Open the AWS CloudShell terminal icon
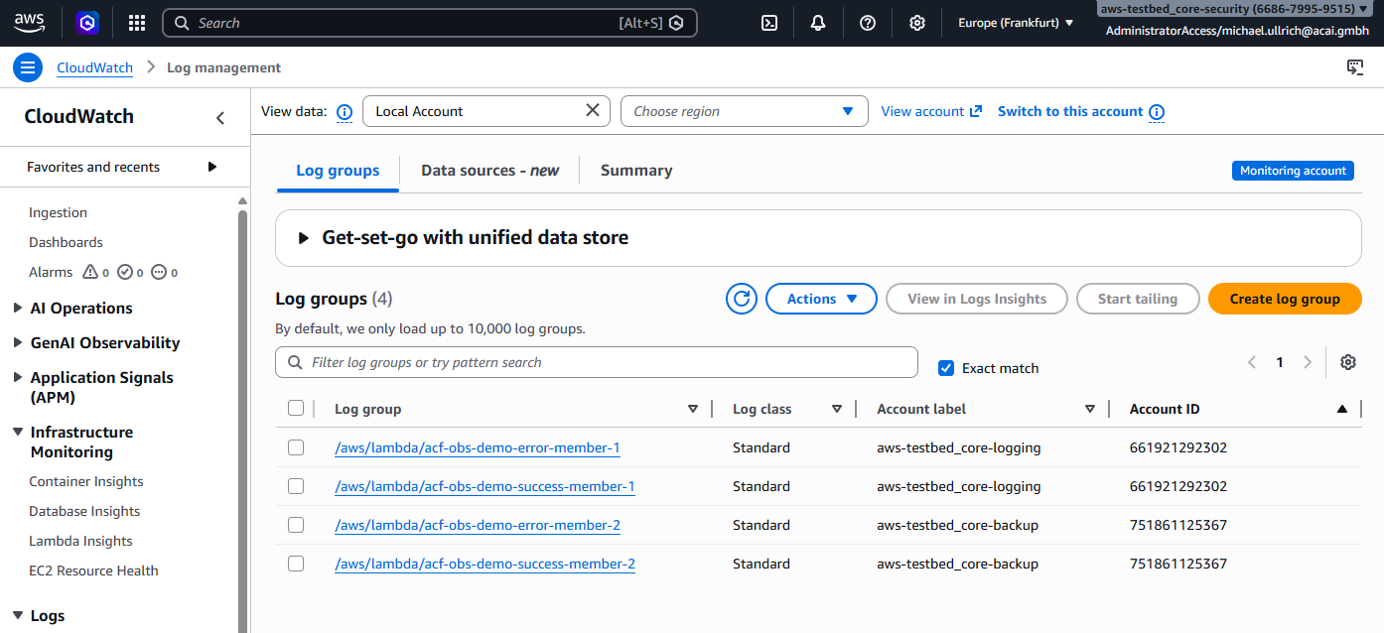Viewport: 1384px width, 633px height. [x=768, y=23]
